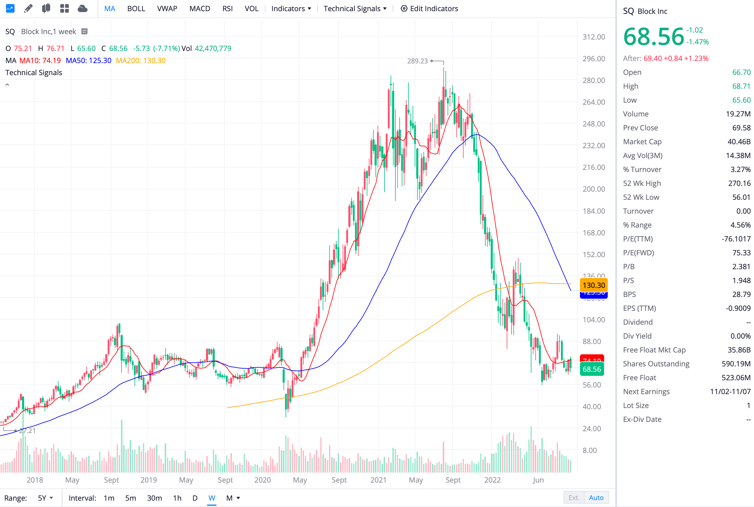
Task: Click the note icon beside Block Inc,1 week
Action: pos(84,31)
